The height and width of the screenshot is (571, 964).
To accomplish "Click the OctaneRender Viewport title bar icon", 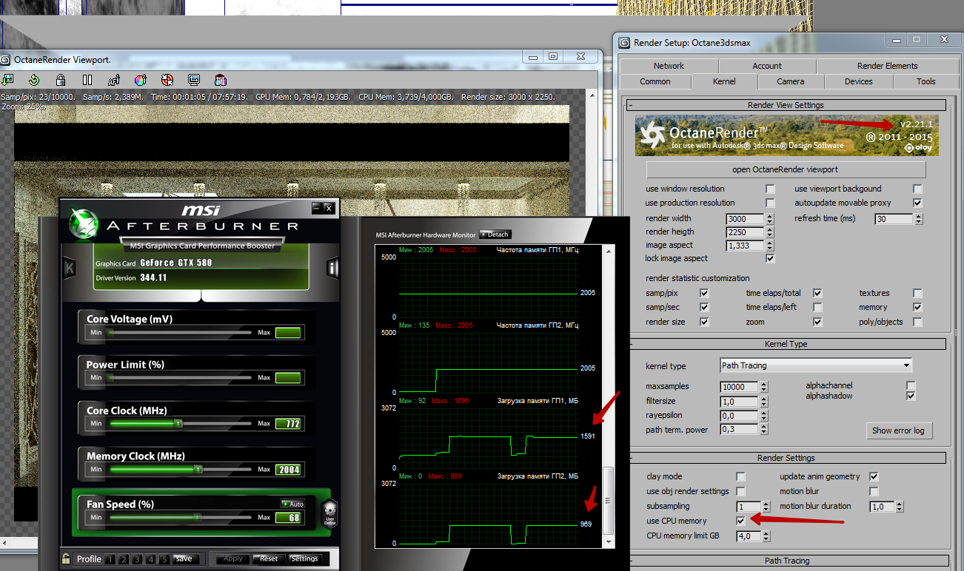I will point(6,60).
